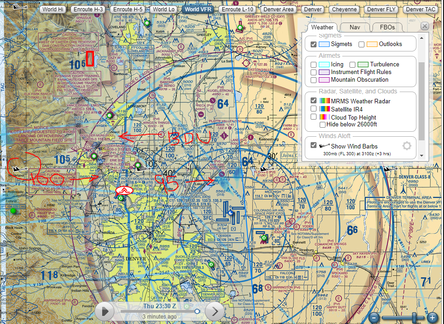Image resolution: width=444 pixels, height=324 pixels.
Task: Select the World VFR chart
Action: click(x=198, y=9)
